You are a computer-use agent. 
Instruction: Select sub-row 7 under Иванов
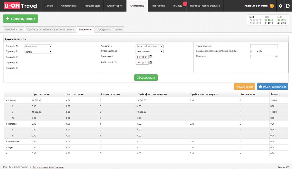pos(146,112)
